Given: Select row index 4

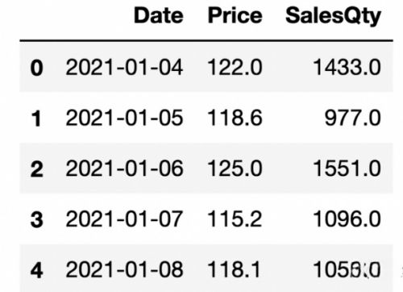Looking at the screenshot, I should pyautogui.click(x=37, y=270).
